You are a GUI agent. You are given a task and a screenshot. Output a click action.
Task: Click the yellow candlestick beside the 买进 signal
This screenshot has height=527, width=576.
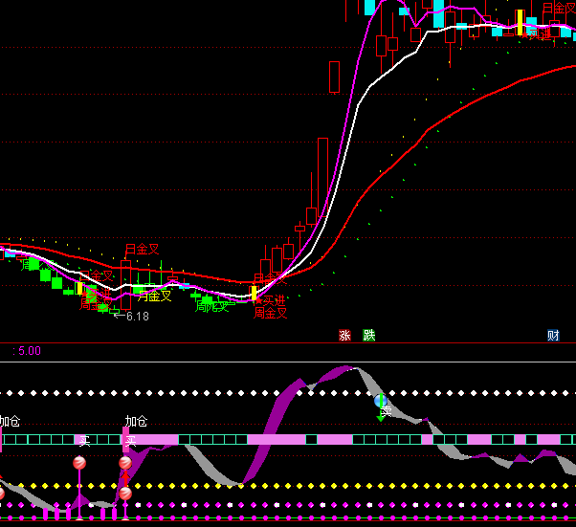[x=255, y=294]
